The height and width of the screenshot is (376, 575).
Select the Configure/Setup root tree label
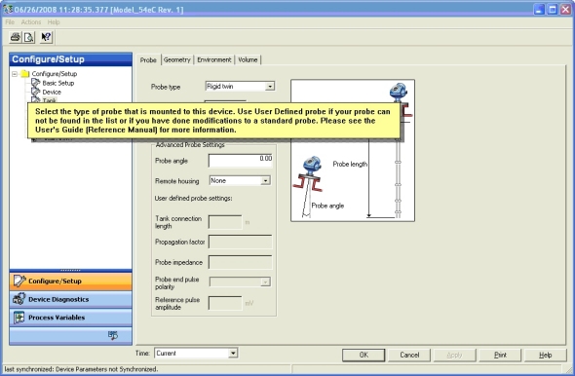pos(55,74)
